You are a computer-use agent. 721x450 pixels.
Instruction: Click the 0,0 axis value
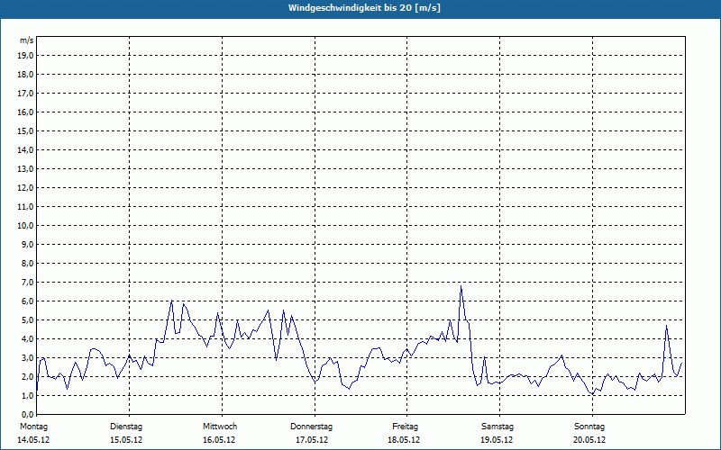[x=28, y=414]
